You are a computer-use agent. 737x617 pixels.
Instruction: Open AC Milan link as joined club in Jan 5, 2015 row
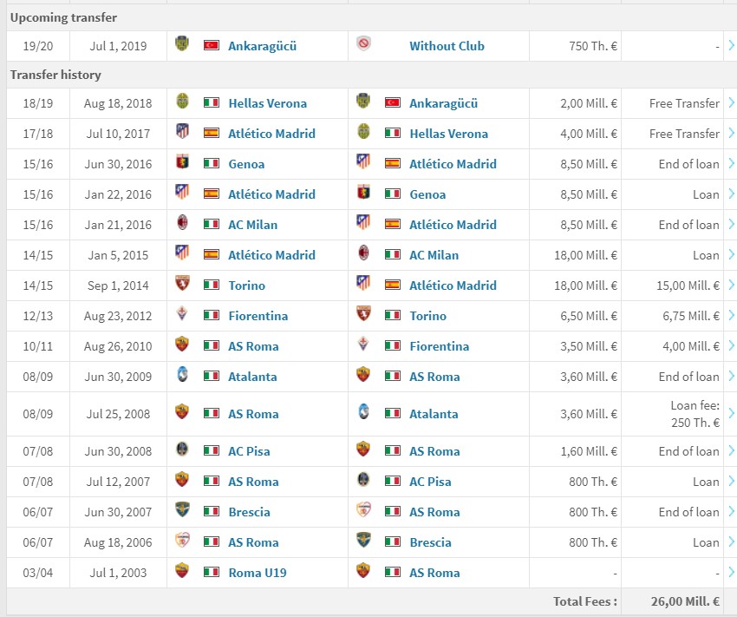coord(434,255)
